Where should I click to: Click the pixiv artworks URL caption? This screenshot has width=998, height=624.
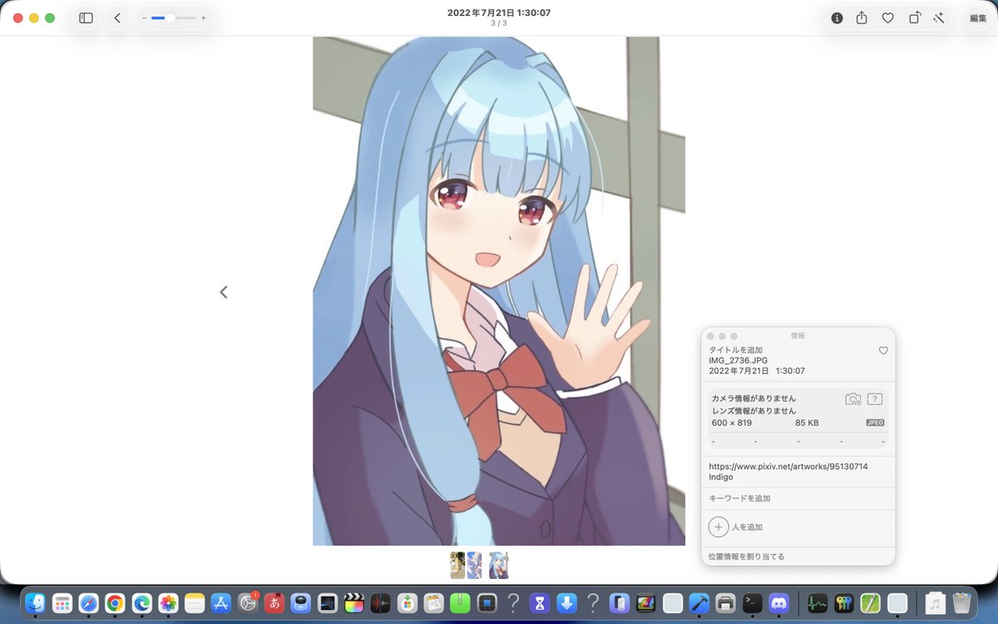[788, 467]
